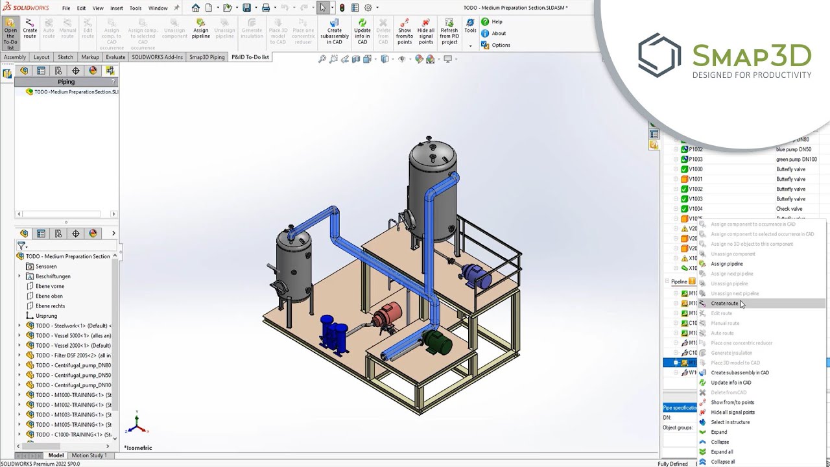Image resolution: width=830 pixels, height=467 pixels.
Task: Click right arrow of Piping panel scrollbar
Action: coord(113,214)
